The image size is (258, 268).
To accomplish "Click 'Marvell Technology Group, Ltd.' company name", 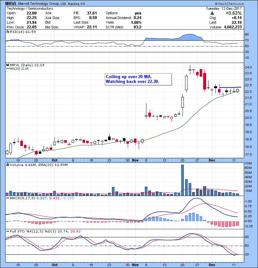I will [x=42, y=4].
